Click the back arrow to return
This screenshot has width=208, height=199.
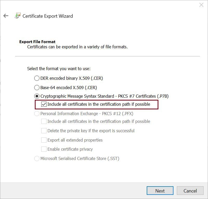pyautogui.click(x=5, y=16)
